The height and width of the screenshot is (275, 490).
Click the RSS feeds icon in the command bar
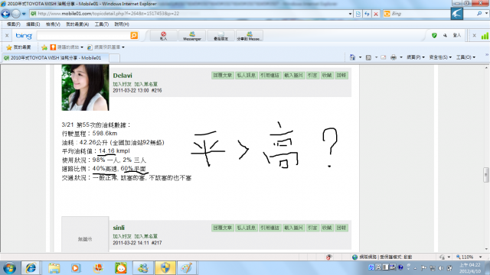click(368, 57)
